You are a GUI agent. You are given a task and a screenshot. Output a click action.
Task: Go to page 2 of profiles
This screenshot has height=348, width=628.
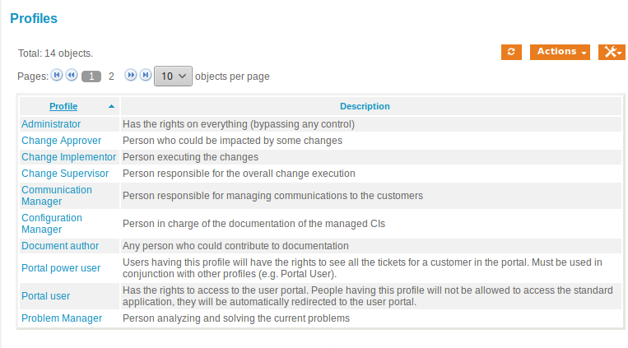click(x=111, y=77)
